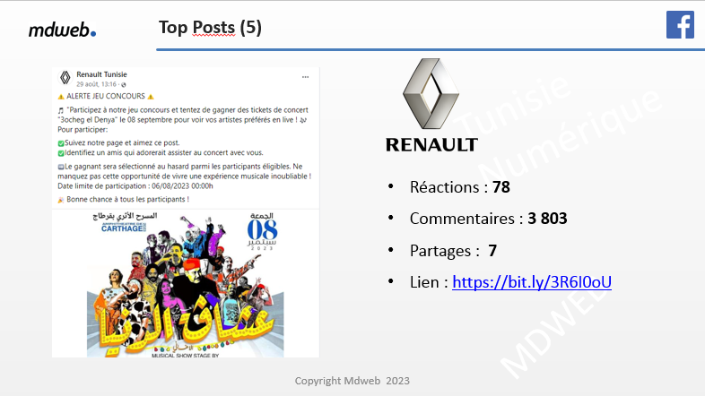Click the Facebook logo icon
Image resolution: width=705 pixels, height=396 pixels.
(x=680, y=25)
